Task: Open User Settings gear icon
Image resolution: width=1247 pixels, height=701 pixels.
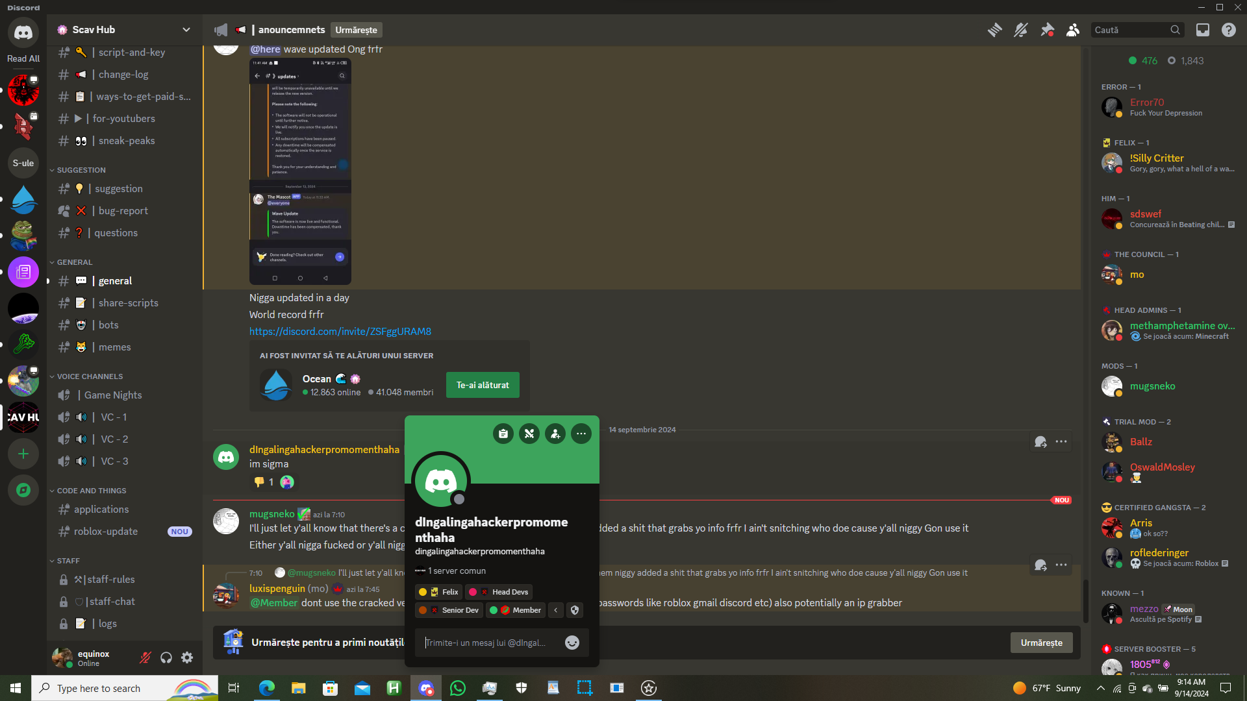Action: (x=187, y=658)
